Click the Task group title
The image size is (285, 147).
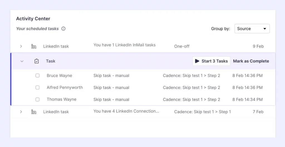pyautogui.click(x=51, y=61)
